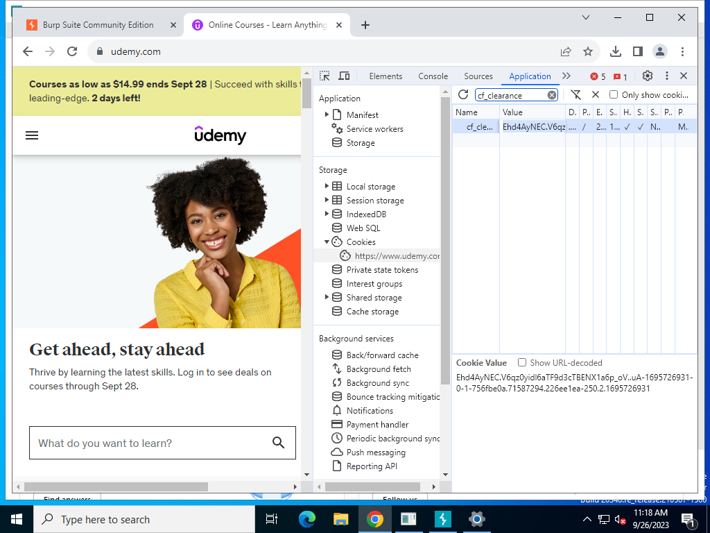
Task: Collapse the Cookies tree node
Action: coord(327,242)
